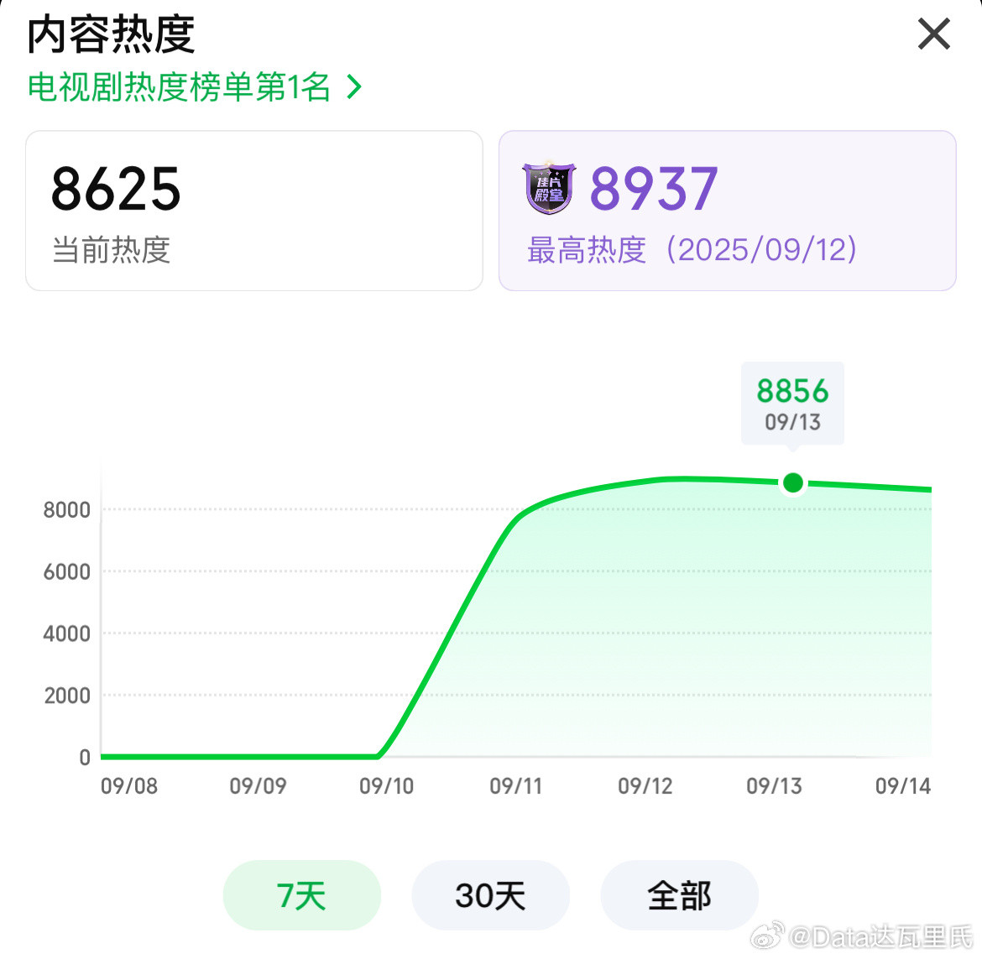Close the 内容热度 panel with X
The height and width of the screenshot is (959, 982).
[x=934, y=34]
